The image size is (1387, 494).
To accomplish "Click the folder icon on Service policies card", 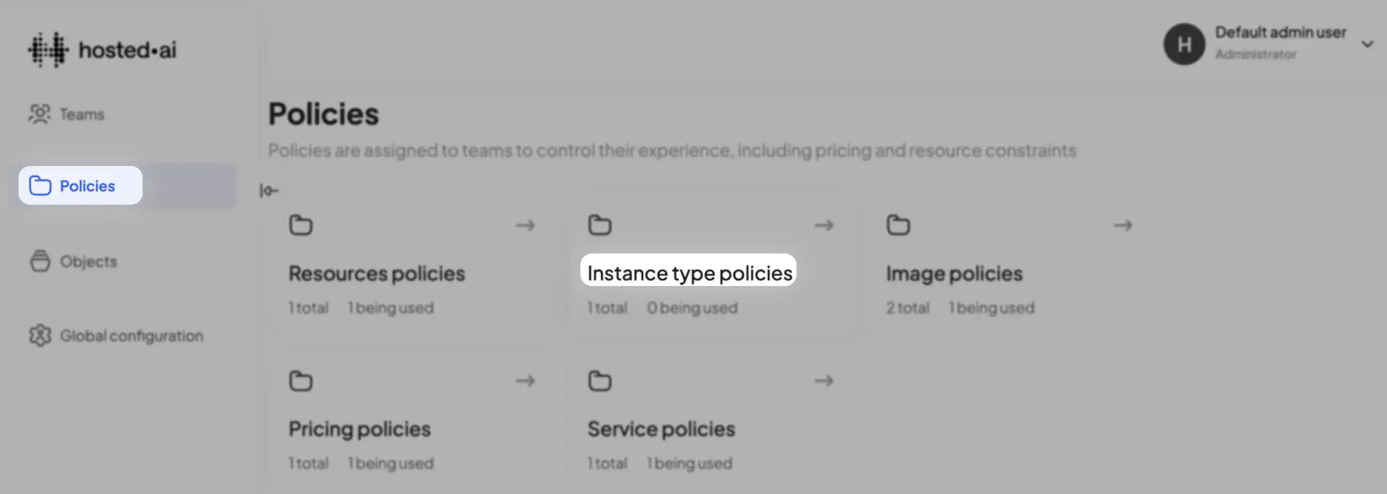I will click(x=600, y=381).
